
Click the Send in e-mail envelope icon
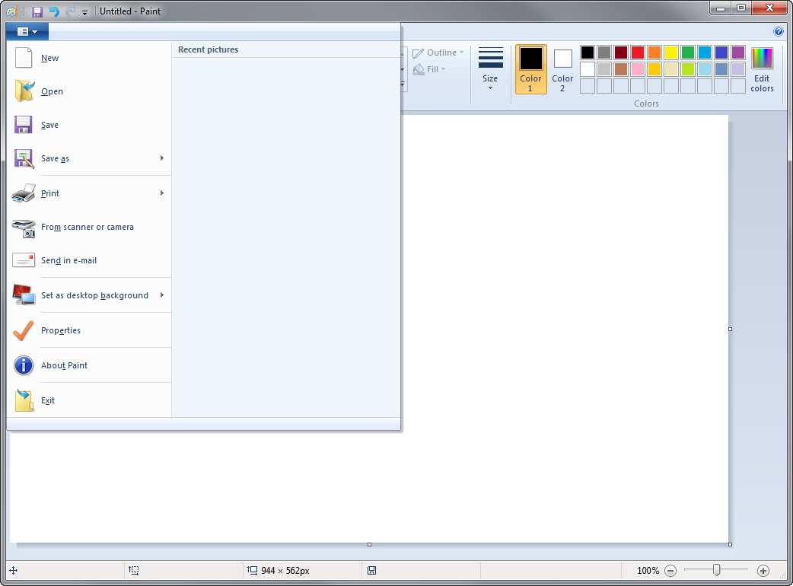[24, 260]
